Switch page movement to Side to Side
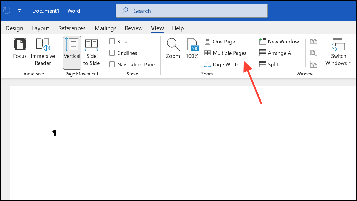The width and height of the screenshot is (357, 201). pos(91,51)
